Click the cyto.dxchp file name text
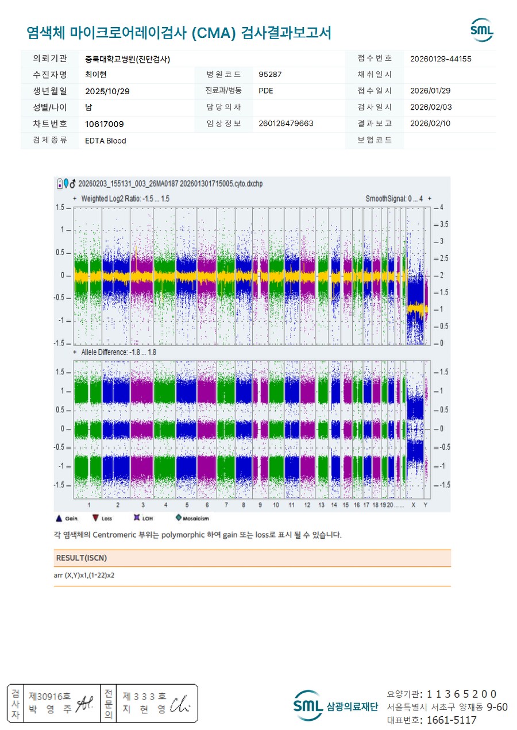 click(170, 183)
